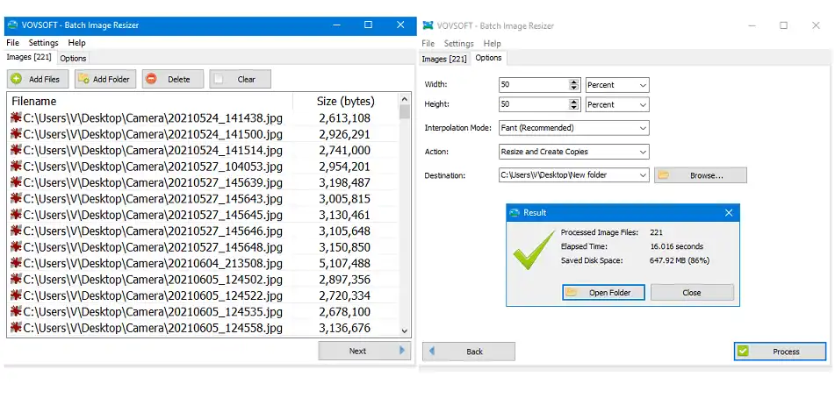
Task: Click the blank Clear page icon
Action: (219, 79)
